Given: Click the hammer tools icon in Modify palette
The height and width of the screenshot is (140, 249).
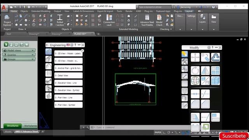Looking at the screenshot, I should click(x=184, y=61).
